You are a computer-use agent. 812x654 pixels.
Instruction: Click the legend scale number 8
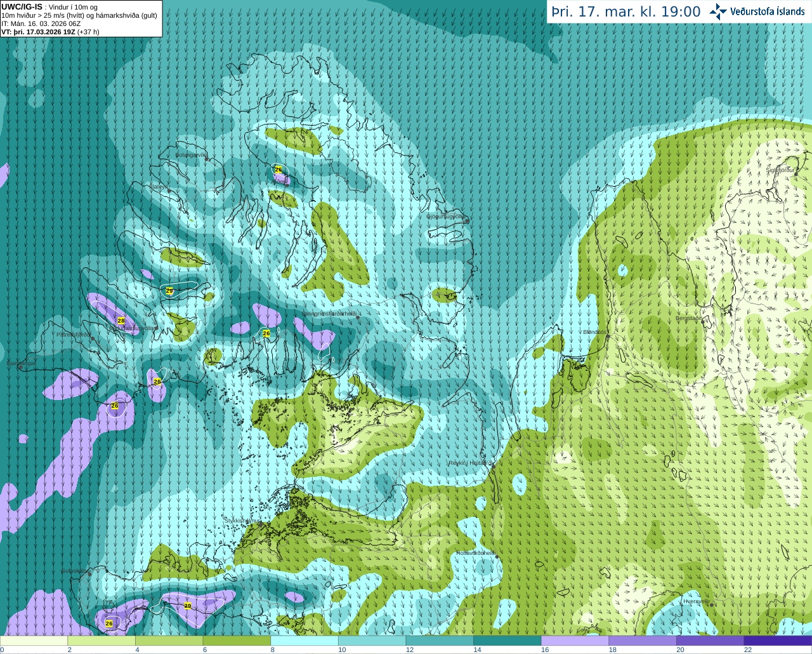coord(273,650)
